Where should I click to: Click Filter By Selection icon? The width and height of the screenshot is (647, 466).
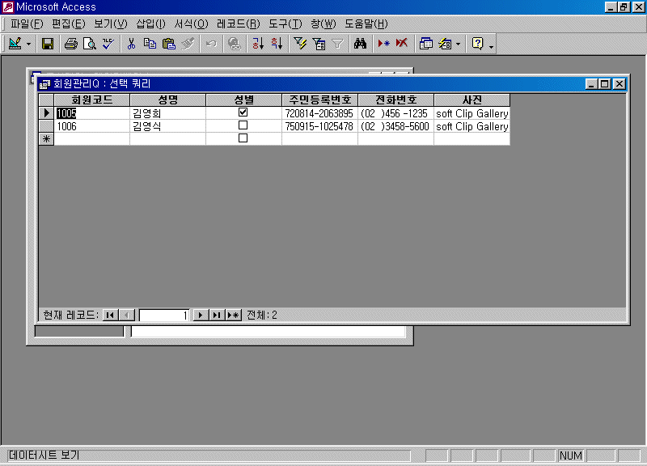point(300,44)
